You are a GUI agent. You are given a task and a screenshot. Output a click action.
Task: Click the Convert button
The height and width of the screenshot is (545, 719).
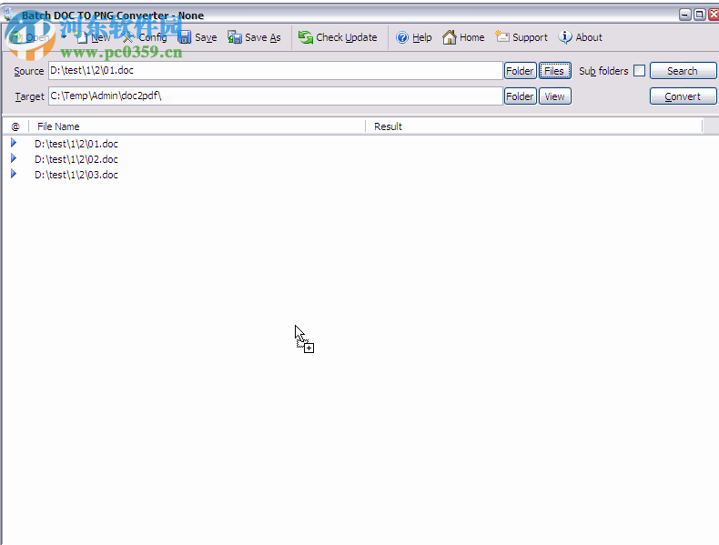point(683,96)
